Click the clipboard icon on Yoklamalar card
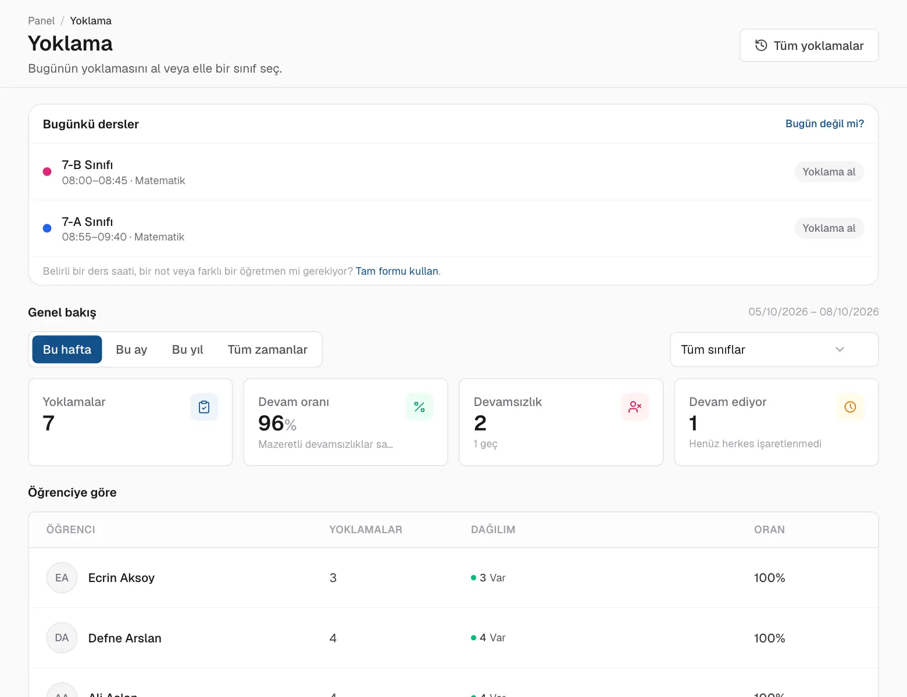 click(x=204, y=407)
